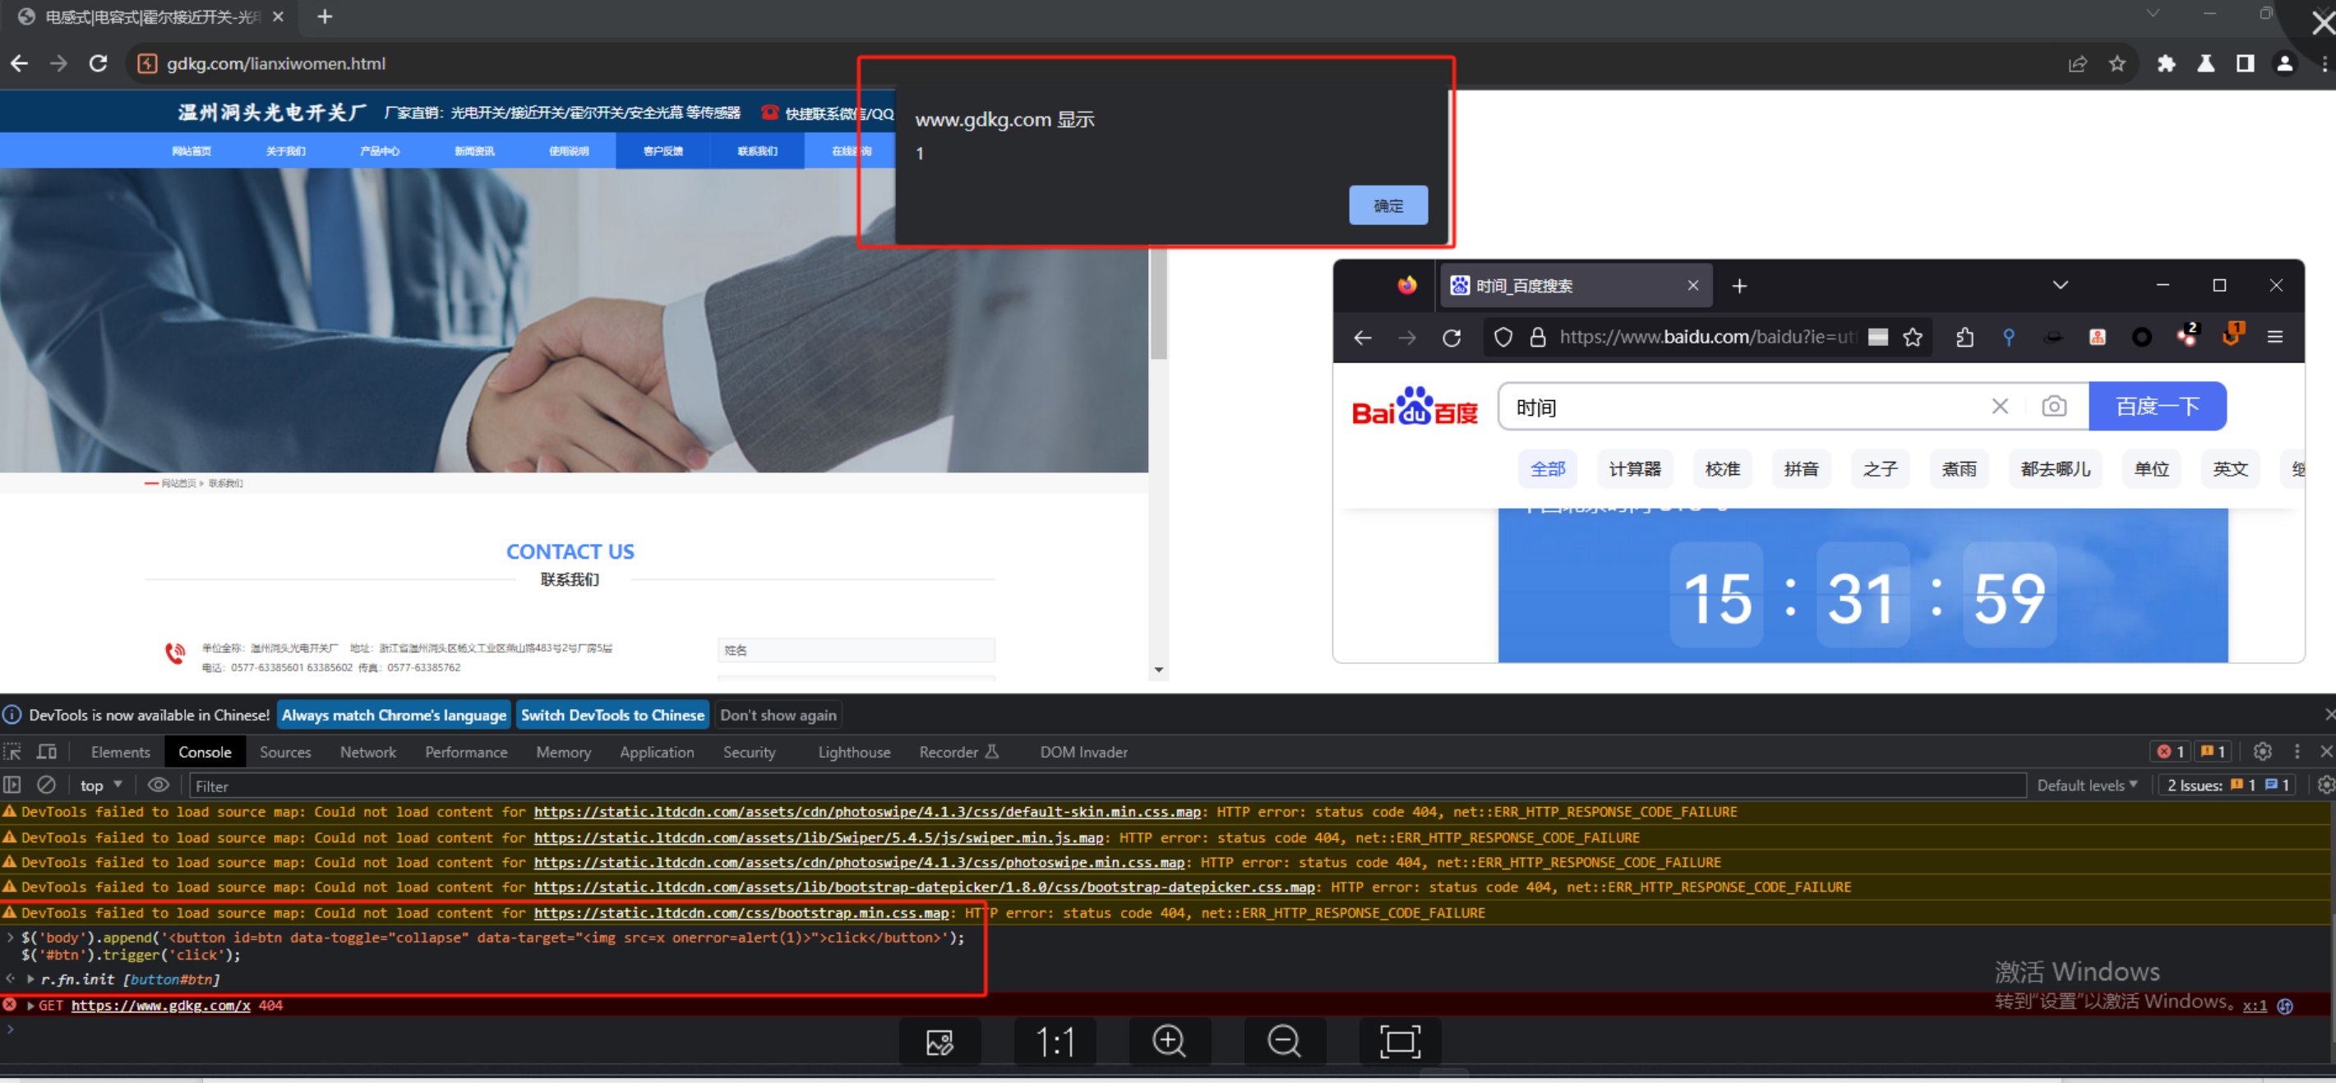The image size is (2336, 1083).
Task: Click Baidu's camera image search icon
Action: 2054,406
